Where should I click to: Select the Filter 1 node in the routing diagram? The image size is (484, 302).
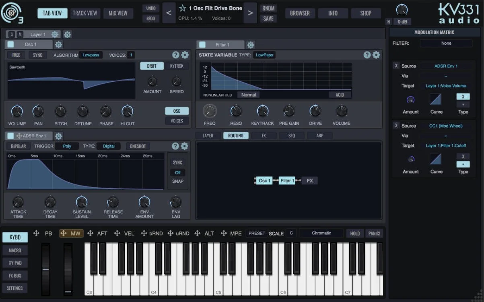[x=286, y=180]
